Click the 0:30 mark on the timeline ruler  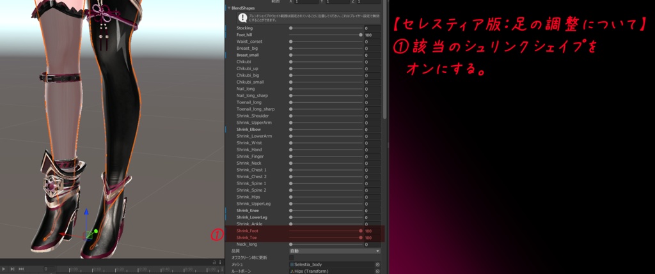[x=143, y=270]
